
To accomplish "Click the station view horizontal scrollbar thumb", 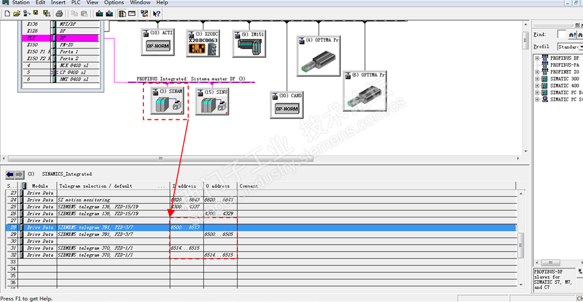I will click(x=160, y=158).
